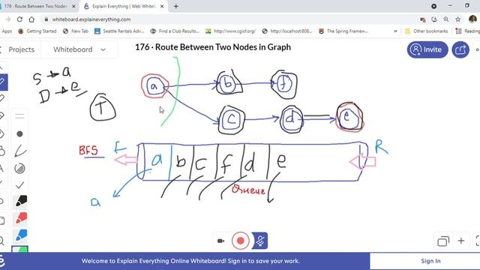Open the Reading list
The height and width of the screenshot is (270, 480).
(467, 31)
